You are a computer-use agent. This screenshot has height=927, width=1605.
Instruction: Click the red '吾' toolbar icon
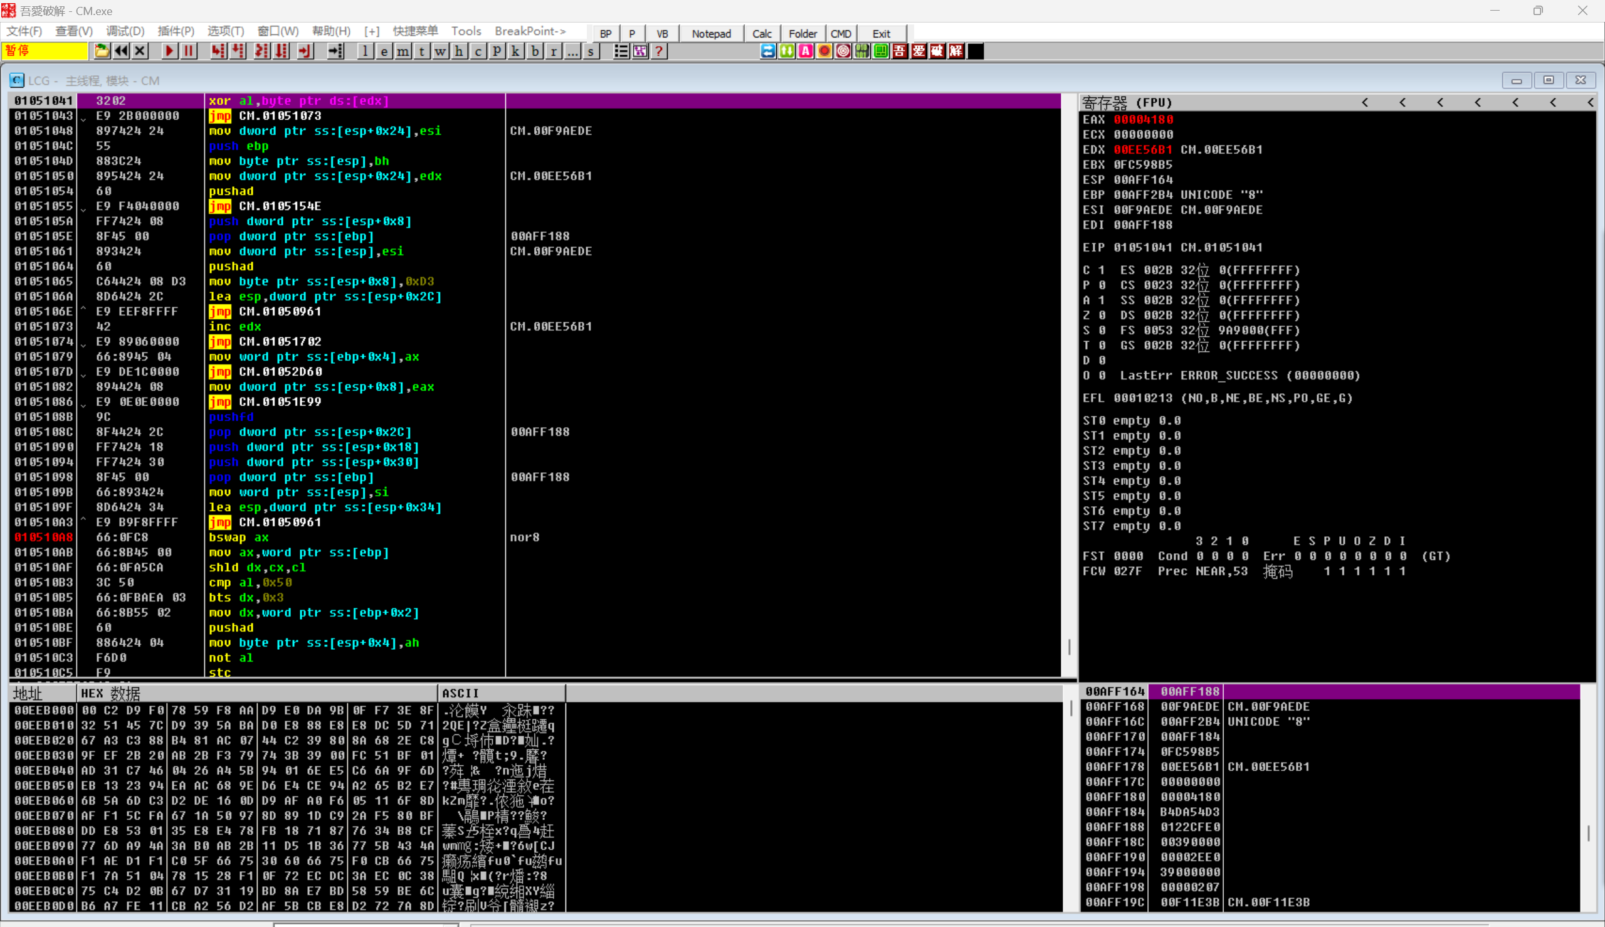(900, 51)
